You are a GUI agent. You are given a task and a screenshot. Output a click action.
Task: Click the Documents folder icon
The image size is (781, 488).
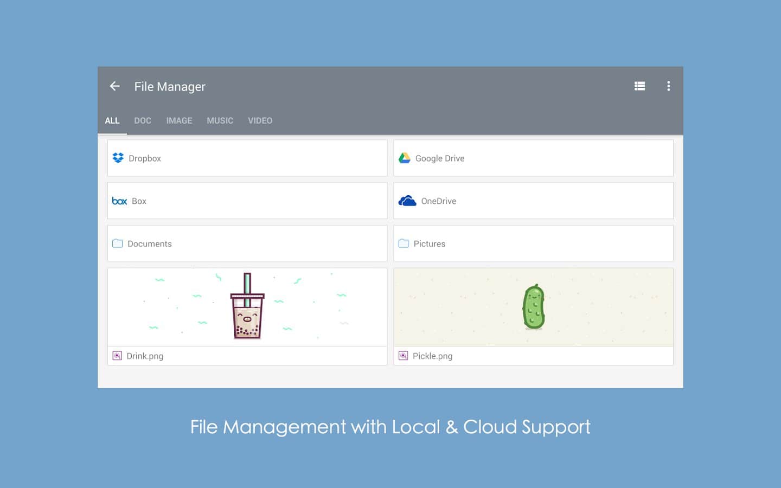[x=117, y=243]
